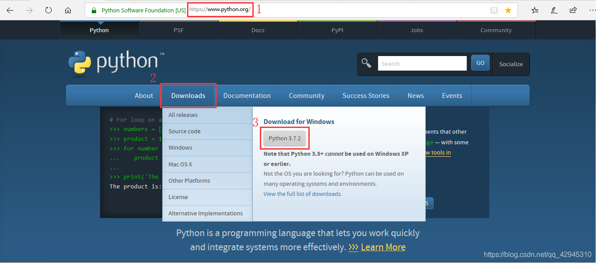Choose License in Downloads menu
This screenshot has width=596, height=263.
(x=207, y=197)
